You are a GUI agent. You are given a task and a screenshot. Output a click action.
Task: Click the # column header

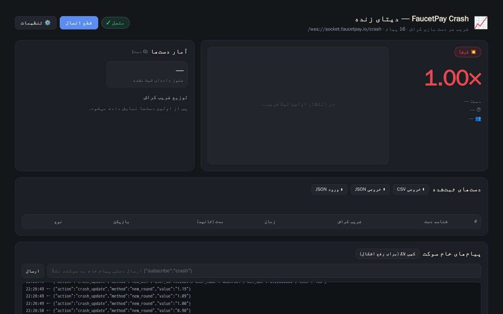(475, 221)
